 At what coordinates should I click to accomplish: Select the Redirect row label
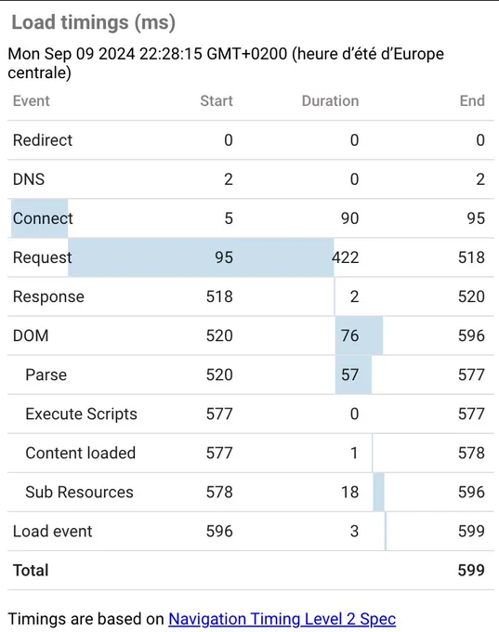(x=43, y=140)
